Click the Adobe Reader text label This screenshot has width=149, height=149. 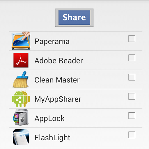click(59, 61)
